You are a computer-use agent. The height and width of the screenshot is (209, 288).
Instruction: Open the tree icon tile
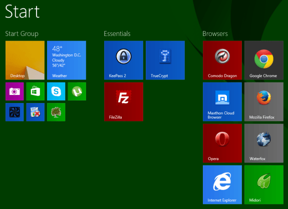click(x=56, y=112)
